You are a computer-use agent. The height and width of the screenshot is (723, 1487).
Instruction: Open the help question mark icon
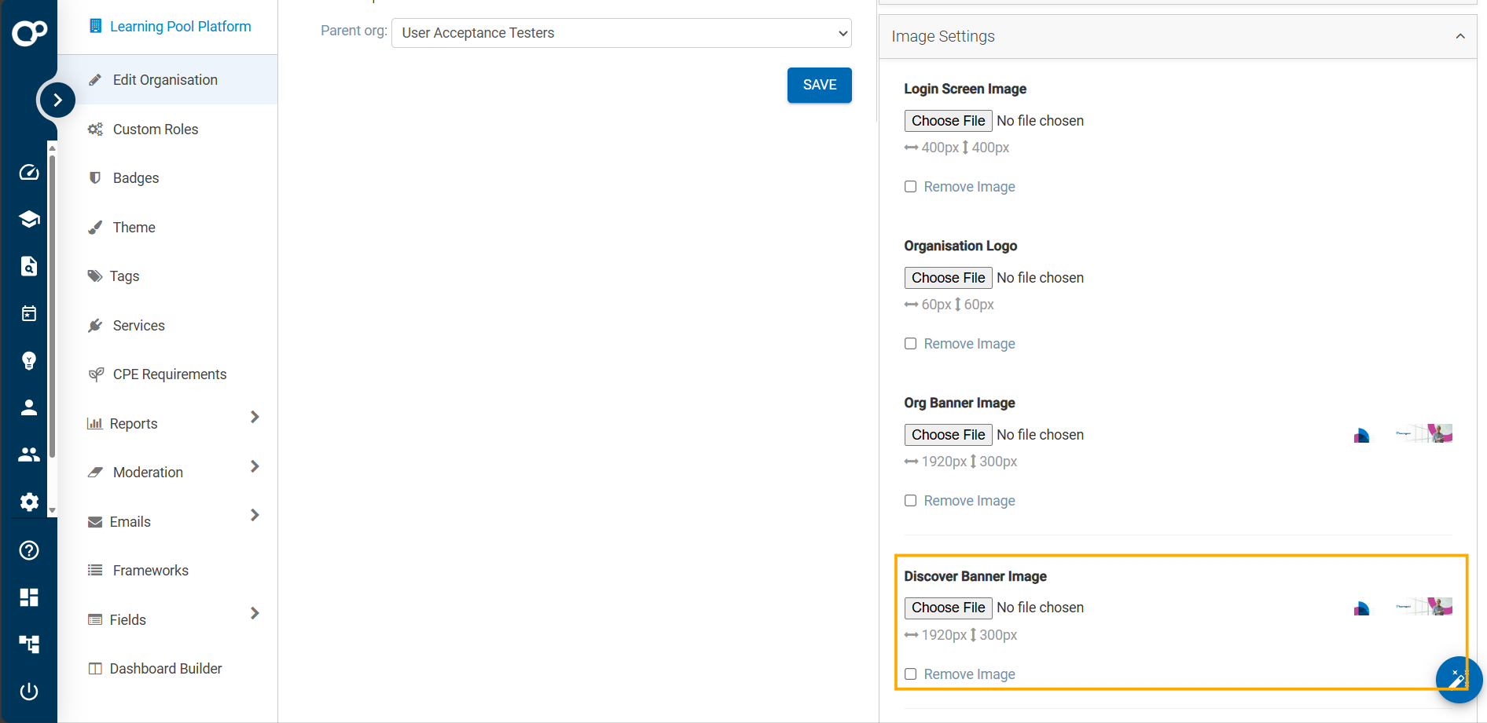tap(29, 550)
